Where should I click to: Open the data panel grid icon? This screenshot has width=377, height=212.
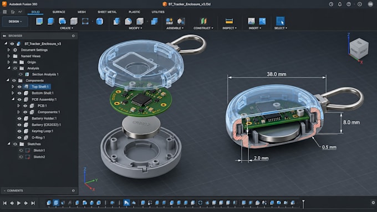tap(4, 12)
